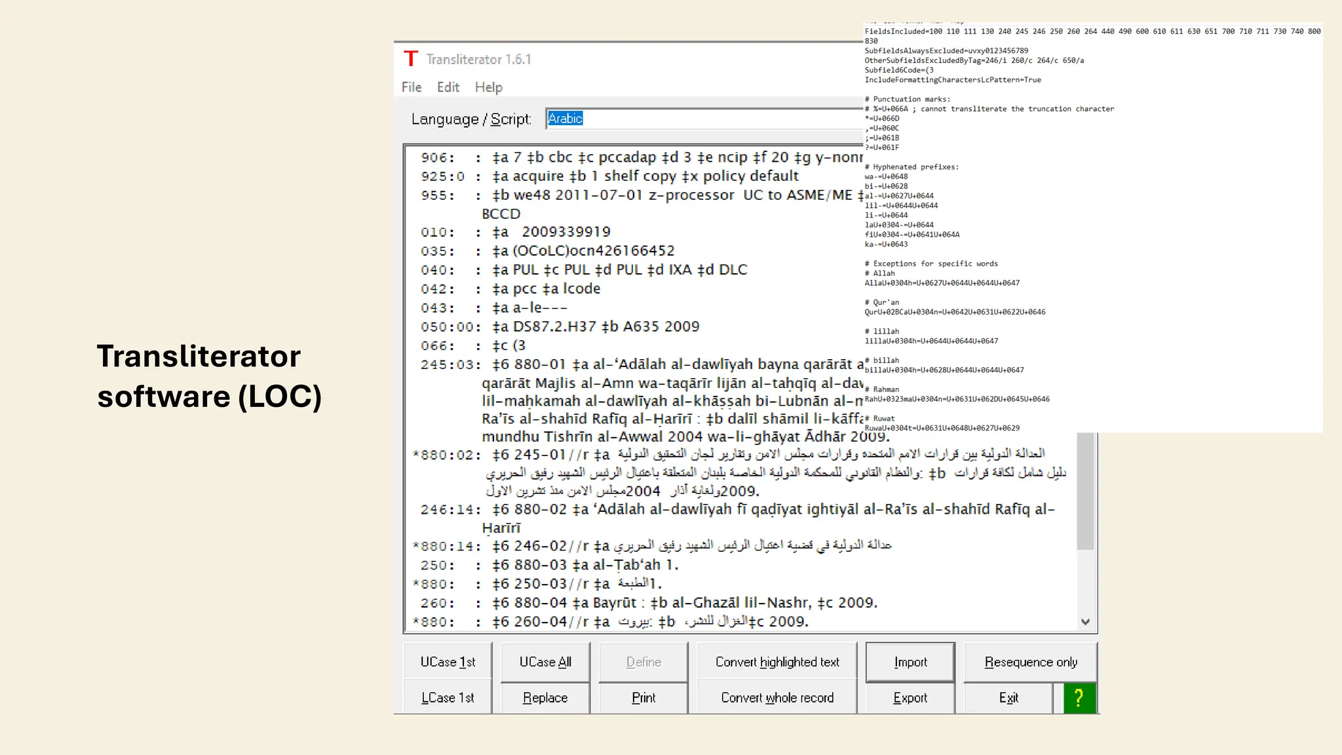
Task: Click the *880:02 field tag
Action: (447, 455)
